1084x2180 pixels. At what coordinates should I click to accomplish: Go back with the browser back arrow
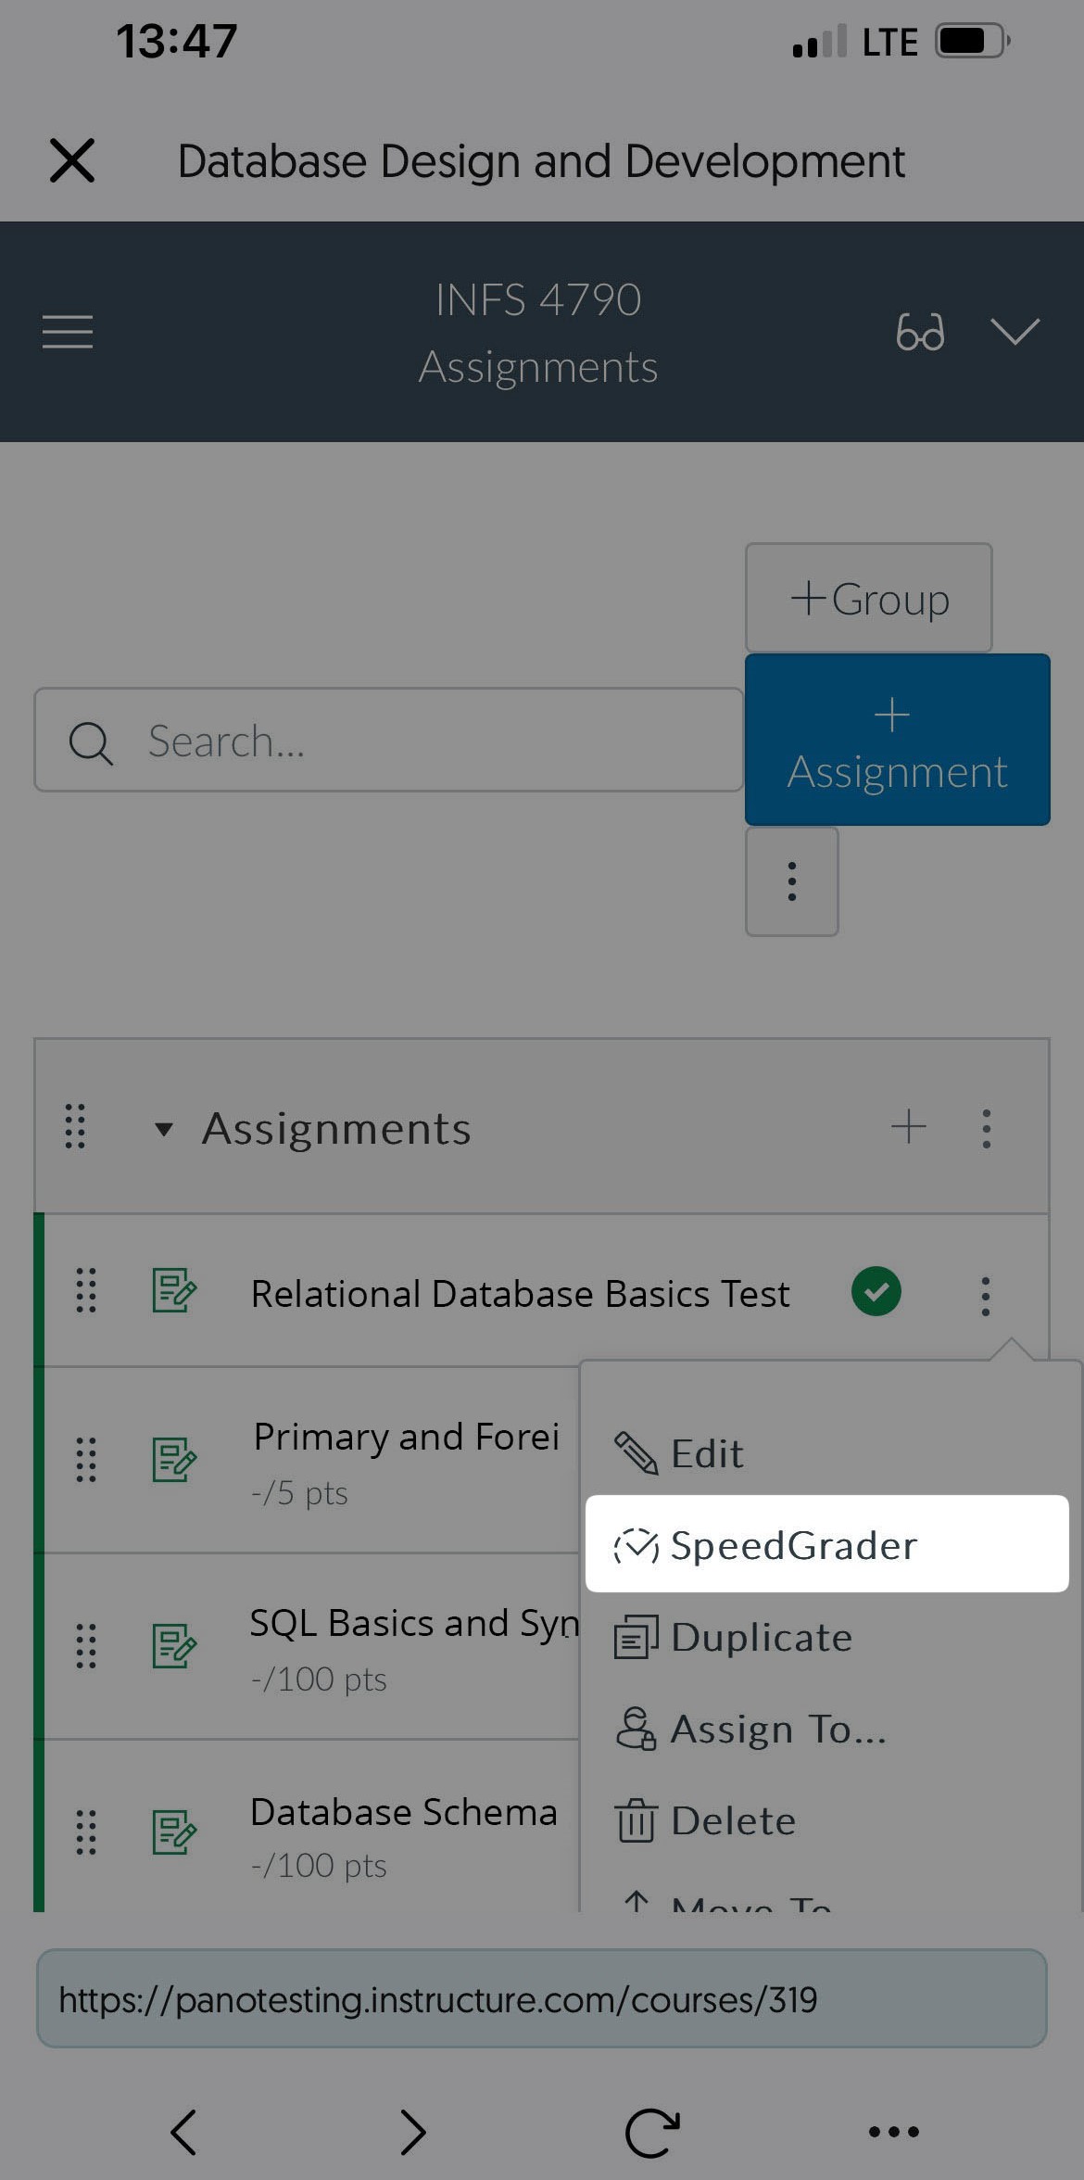point(183,2132)
